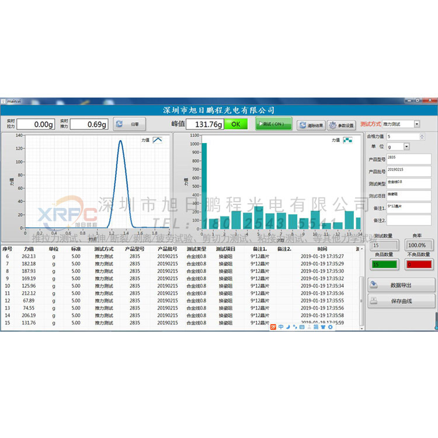Click the 时间 column header
Image resolution: width=438 pixels, height=438 pixels.
pyautogui.click(x=322, y=249)
